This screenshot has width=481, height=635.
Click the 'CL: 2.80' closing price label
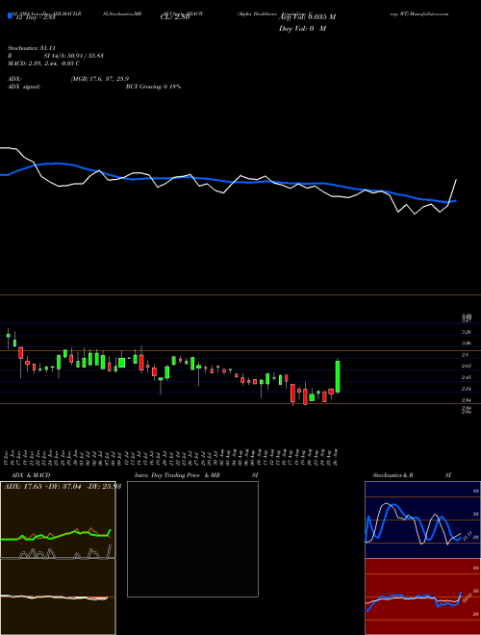point(175,17)
